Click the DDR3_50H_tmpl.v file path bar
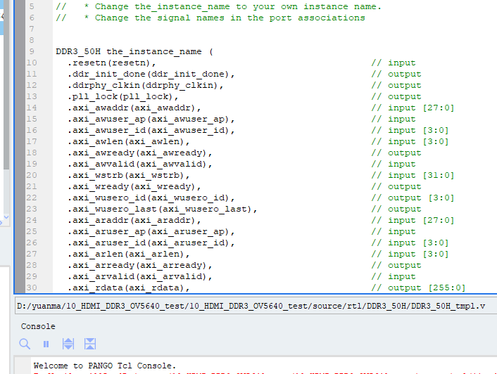 256,306
